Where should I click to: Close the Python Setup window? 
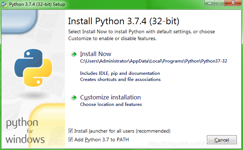point(233,3)
